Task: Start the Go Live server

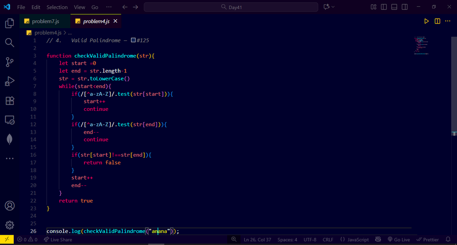Action: tap(399, 239)
